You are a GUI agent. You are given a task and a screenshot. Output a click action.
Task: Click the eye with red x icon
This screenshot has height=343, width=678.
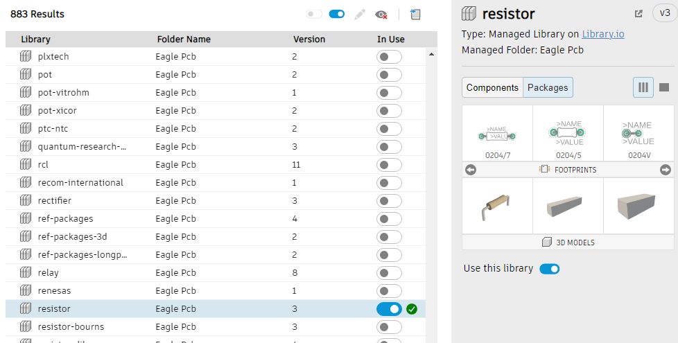381,15
